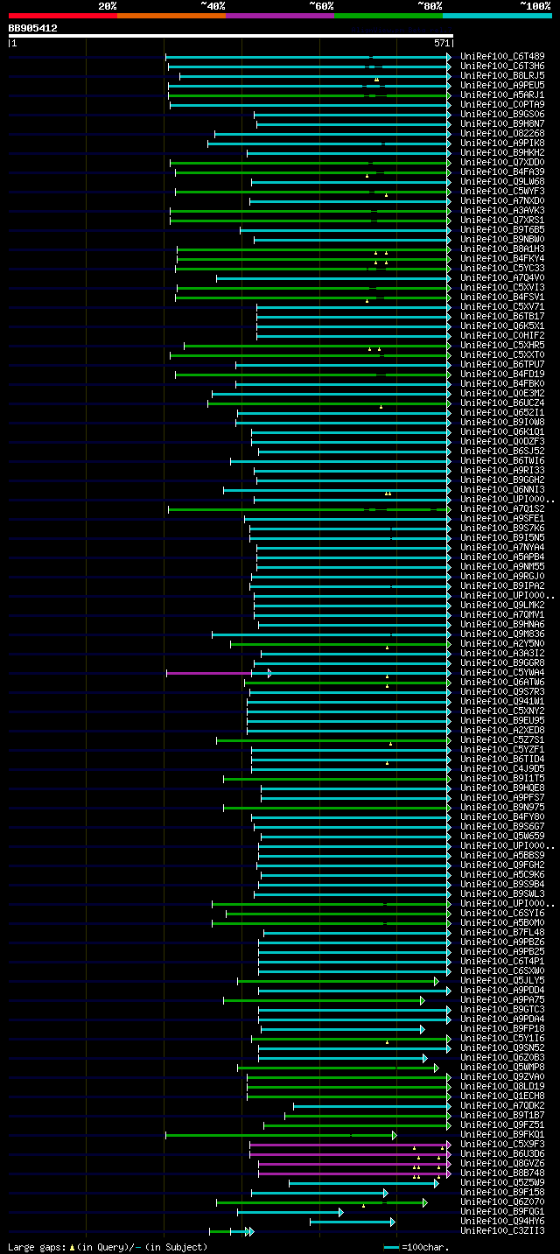Image resolution: width=560 pixels, height=1254 pixels.
Task: Select hit label UniRef100_Q941W1
Action: coord(502,702)
